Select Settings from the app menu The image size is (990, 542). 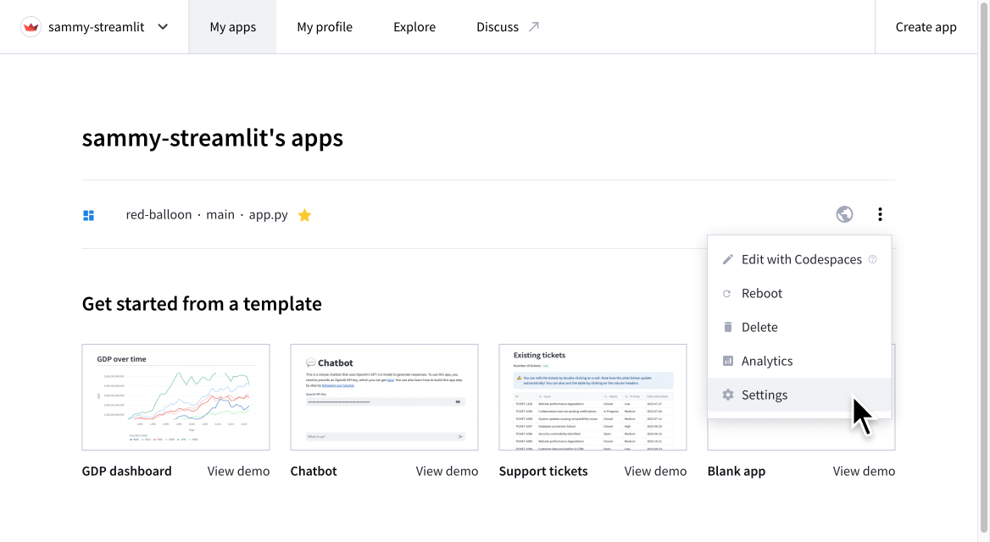coord(765,395)
